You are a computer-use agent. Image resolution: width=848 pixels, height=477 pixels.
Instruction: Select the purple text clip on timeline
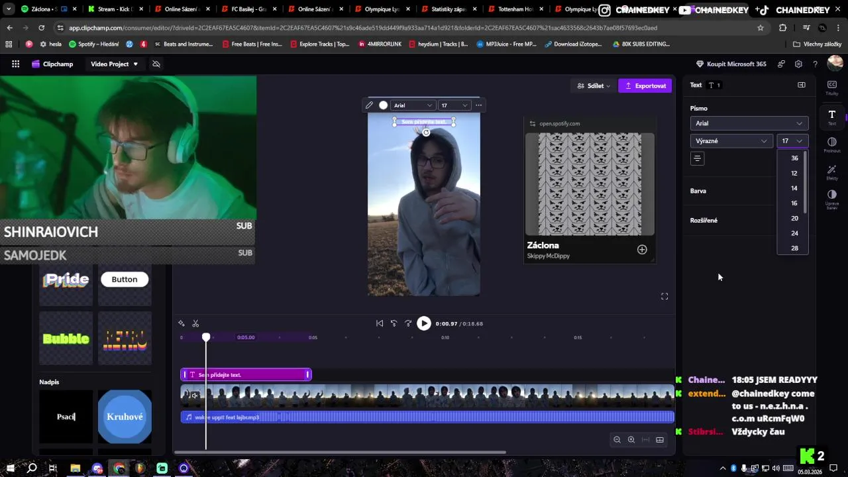coord(246,375)
